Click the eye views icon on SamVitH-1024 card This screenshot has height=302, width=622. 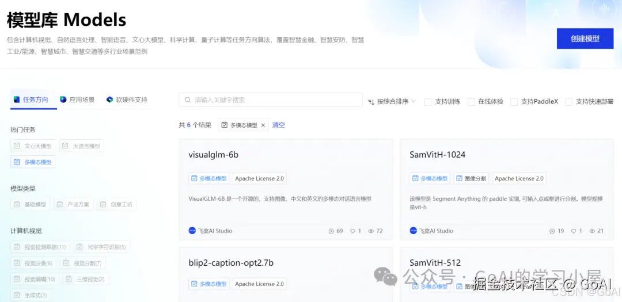pyautogui.click(x=592, y=231)
